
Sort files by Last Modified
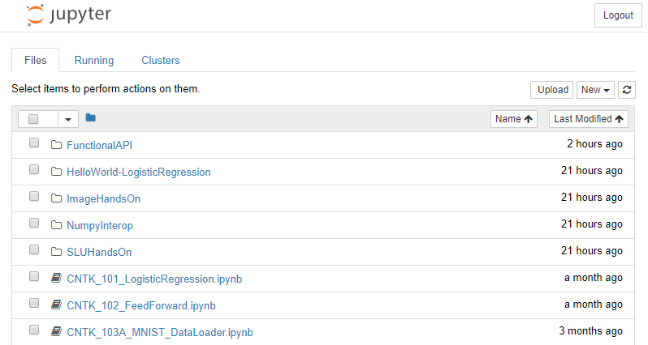click(x=589, y=119)
